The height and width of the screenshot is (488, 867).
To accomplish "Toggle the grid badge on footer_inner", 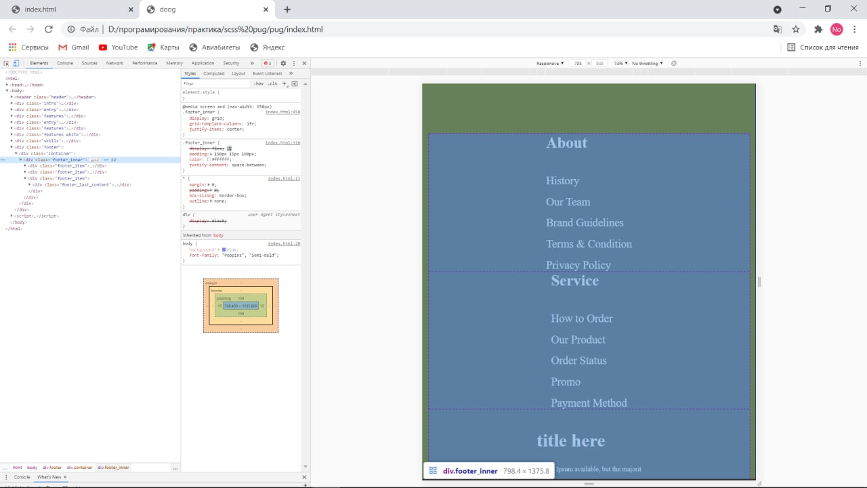I will click(96, 160).
